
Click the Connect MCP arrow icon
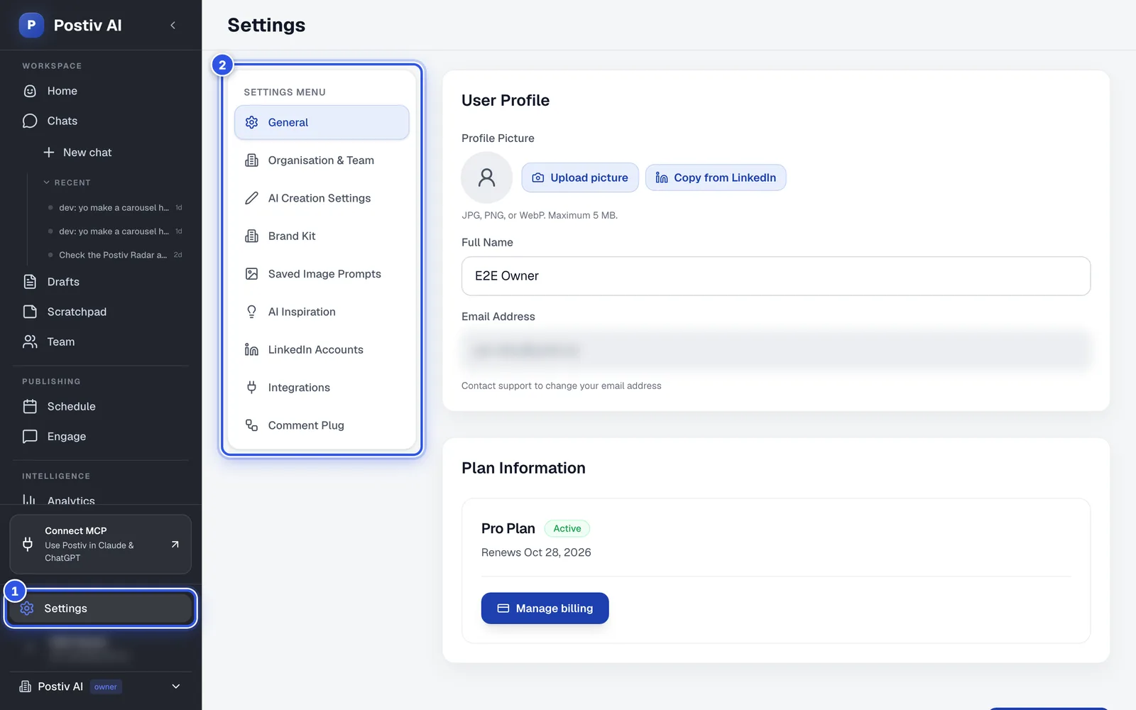[x=175, y=545]
